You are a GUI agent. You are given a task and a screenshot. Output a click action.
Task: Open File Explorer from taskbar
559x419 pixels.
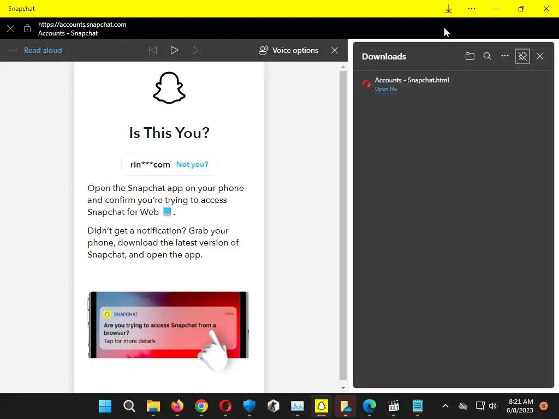click(x=153, y=406)
